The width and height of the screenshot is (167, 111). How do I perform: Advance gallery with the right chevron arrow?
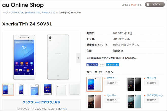[78, 58]
